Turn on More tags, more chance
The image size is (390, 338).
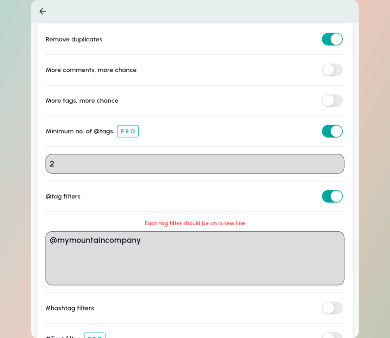(x=332, y=100)
